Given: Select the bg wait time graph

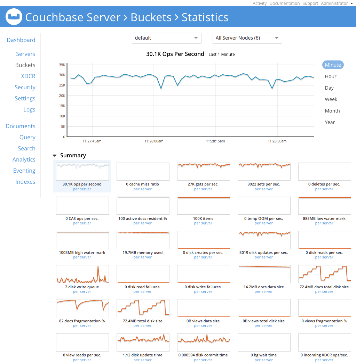Looking at the screenshot, I should [264, 343].
